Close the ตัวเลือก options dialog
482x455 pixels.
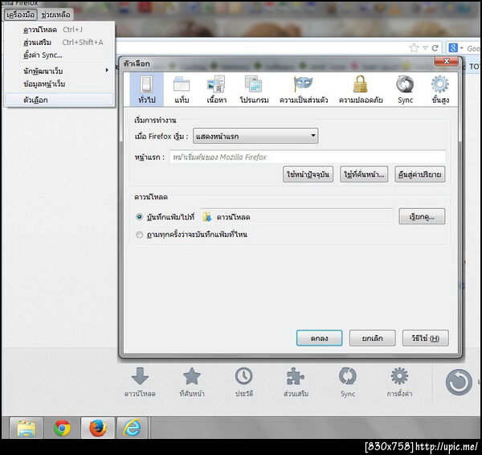tap(447, 61)
